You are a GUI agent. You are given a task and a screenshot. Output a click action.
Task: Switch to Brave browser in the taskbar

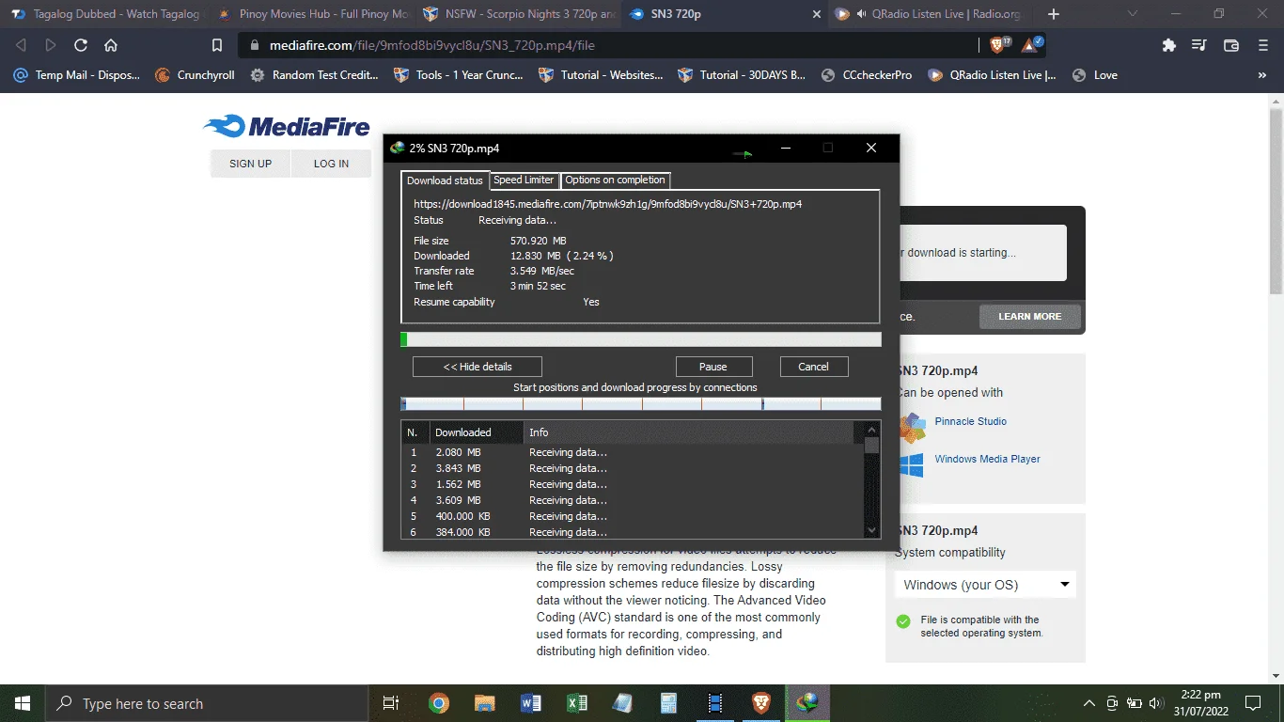(x=760, y=703)
